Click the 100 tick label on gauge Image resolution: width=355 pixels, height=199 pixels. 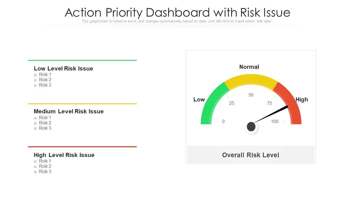[275, 122]
